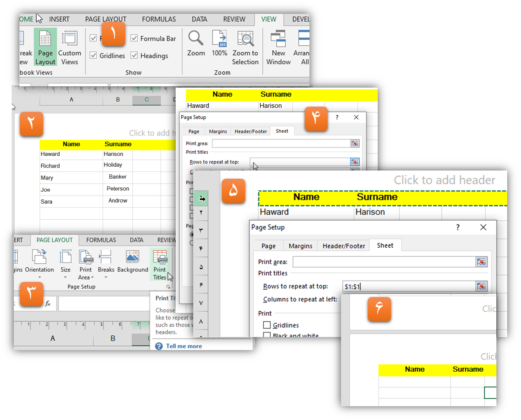This screenshot has width=521, height=420.
Task: Uncheck Headings in the Show group
Action: coord(134,56)
